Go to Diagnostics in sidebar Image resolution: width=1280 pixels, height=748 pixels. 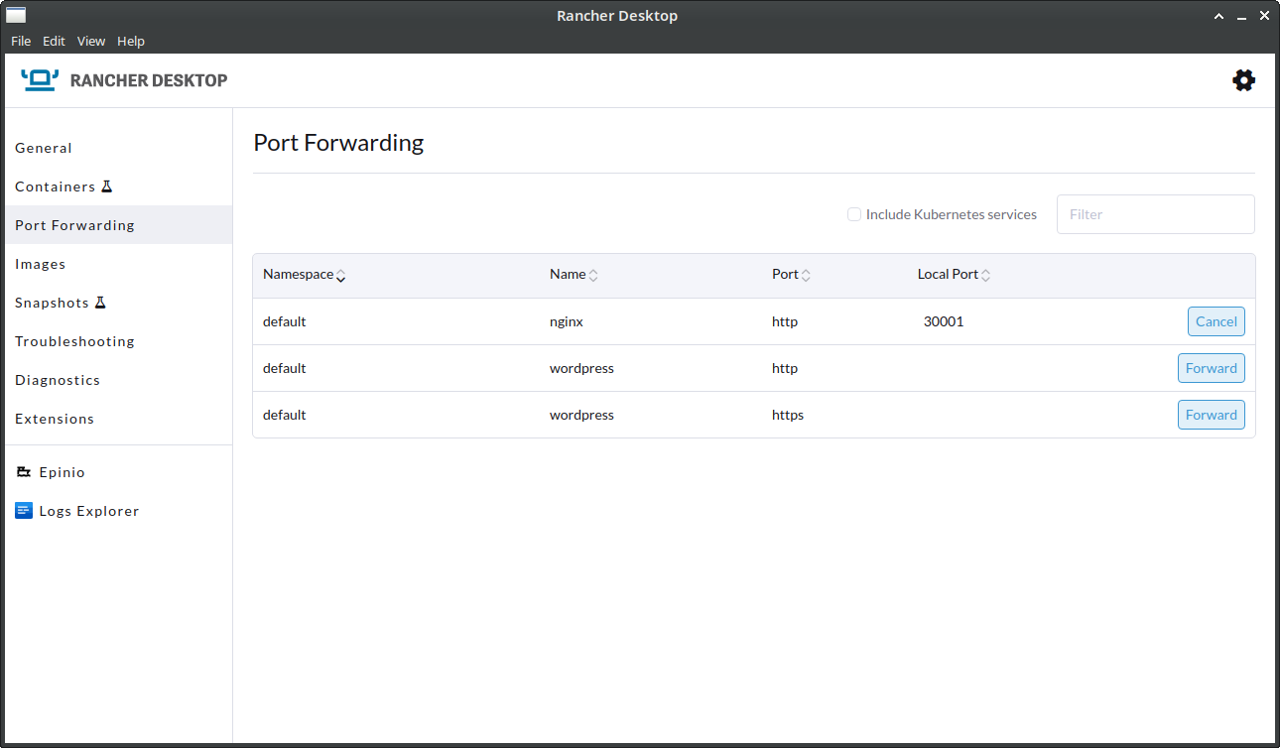click(118, 380)
